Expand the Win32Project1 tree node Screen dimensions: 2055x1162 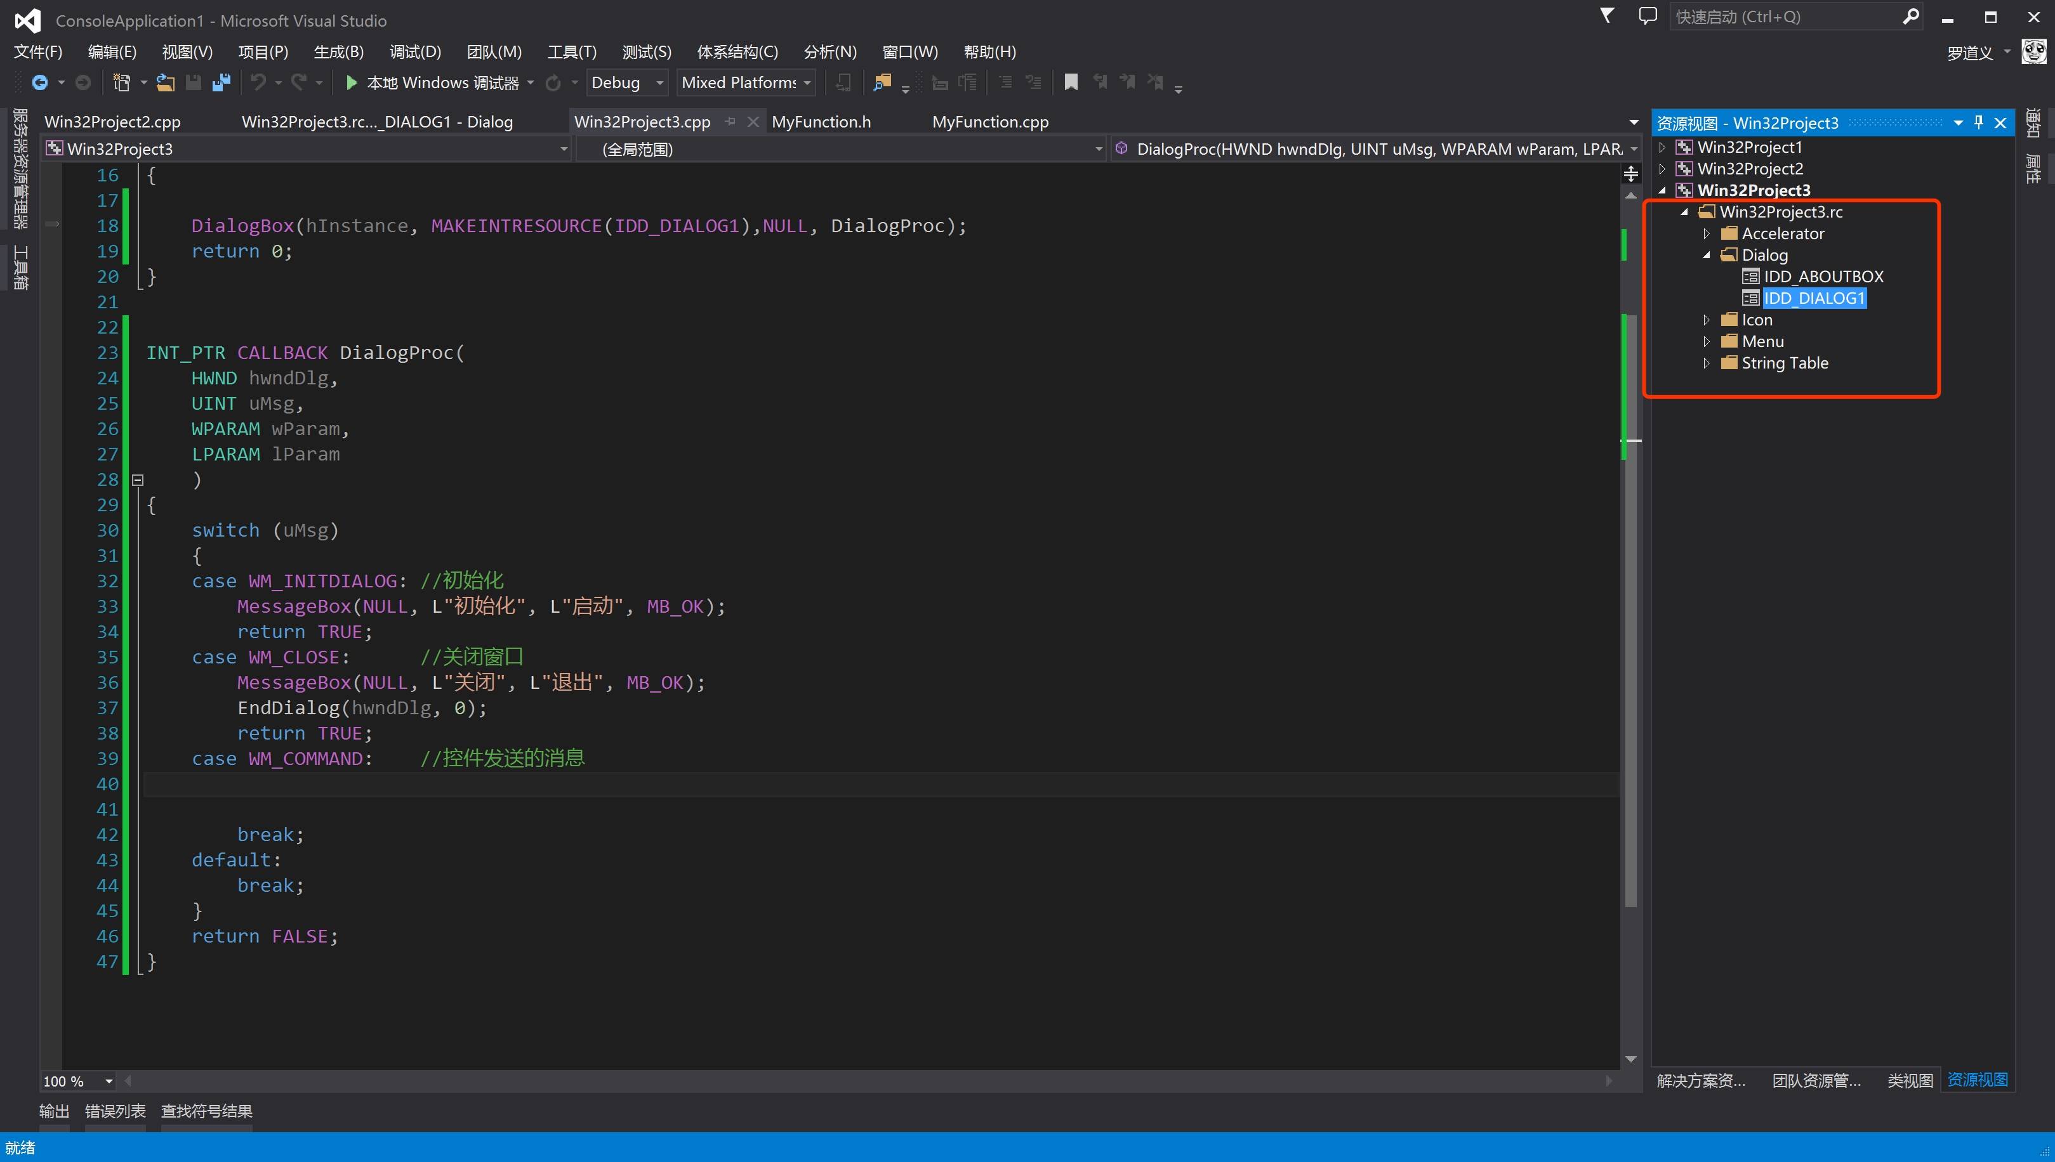(x=1663, y=147)
